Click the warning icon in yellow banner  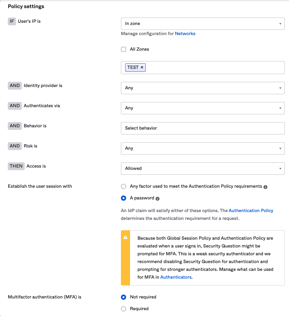(x=125, y=237)
